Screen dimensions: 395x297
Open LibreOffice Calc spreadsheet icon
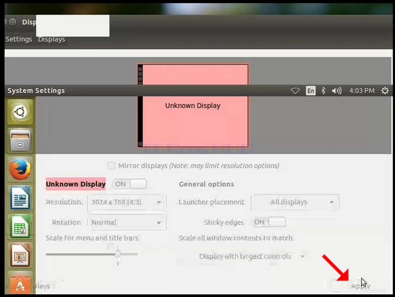(x=20, y=227)
